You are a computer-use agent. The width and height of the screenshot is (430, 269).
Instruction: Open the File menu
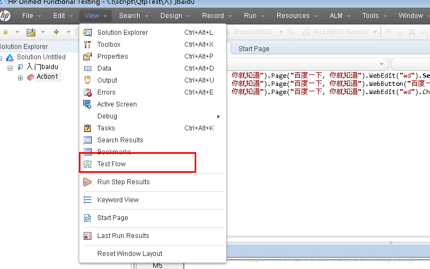(32, 16)
